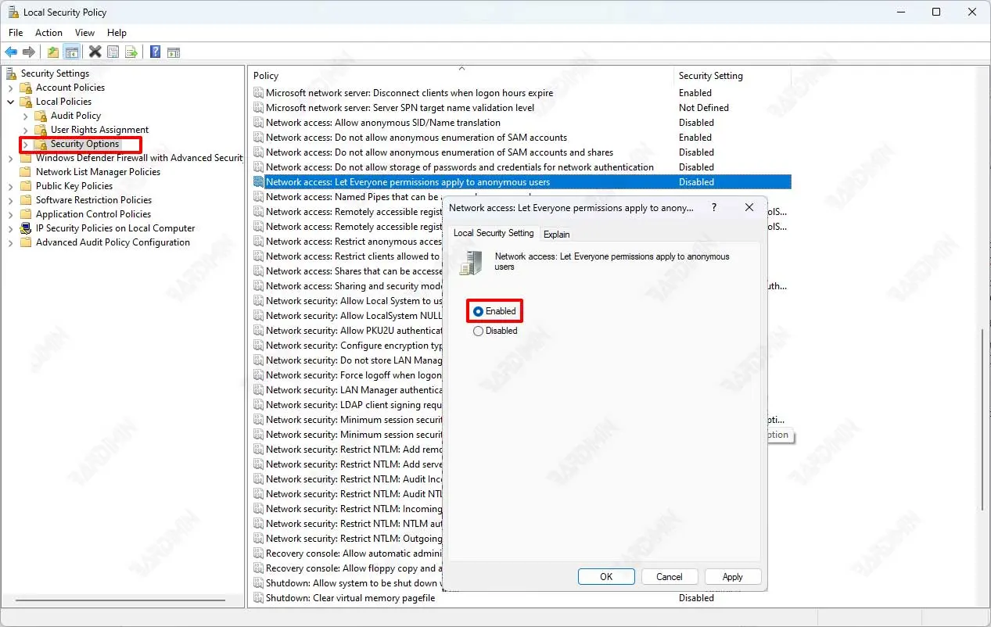Click the blue Help question mark icon
Screen dimensions: 991x627
coord(155,52)
